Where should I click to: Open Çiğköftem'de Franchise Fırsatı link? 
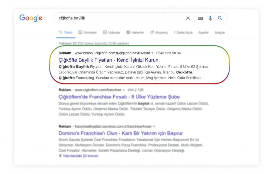(119, 97)
